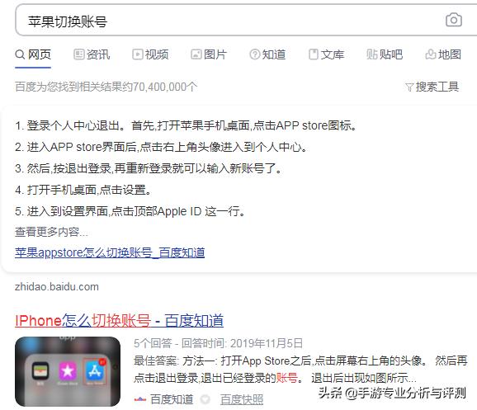477x410 pixels.
Task: Go to the 文库 tab
Action: pos(326,54)
